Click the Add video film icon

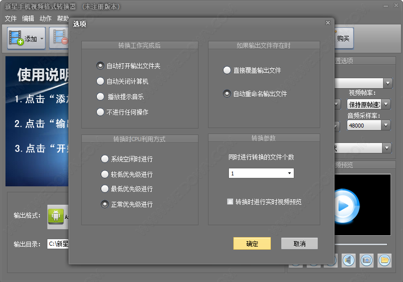16,38
